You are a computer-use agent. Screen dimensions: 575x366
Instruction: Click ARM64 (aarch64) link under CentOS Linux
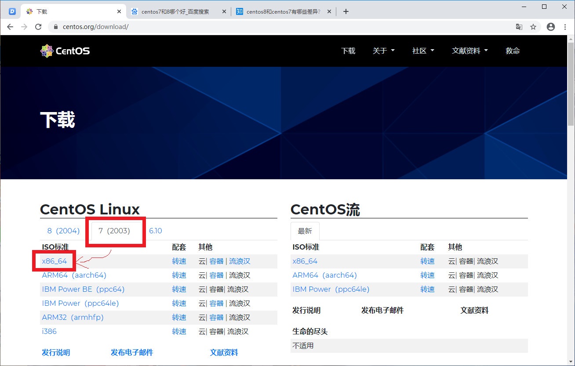(74, 275)
